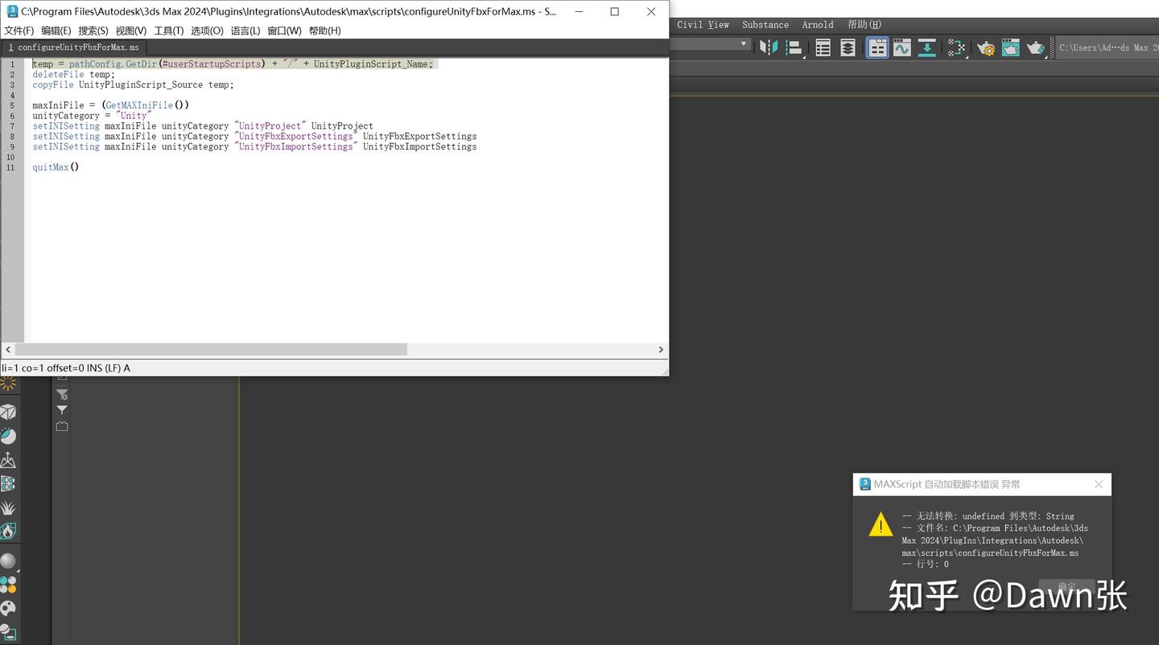Open the Rendered Frame Window

(x=1009, y=47)
